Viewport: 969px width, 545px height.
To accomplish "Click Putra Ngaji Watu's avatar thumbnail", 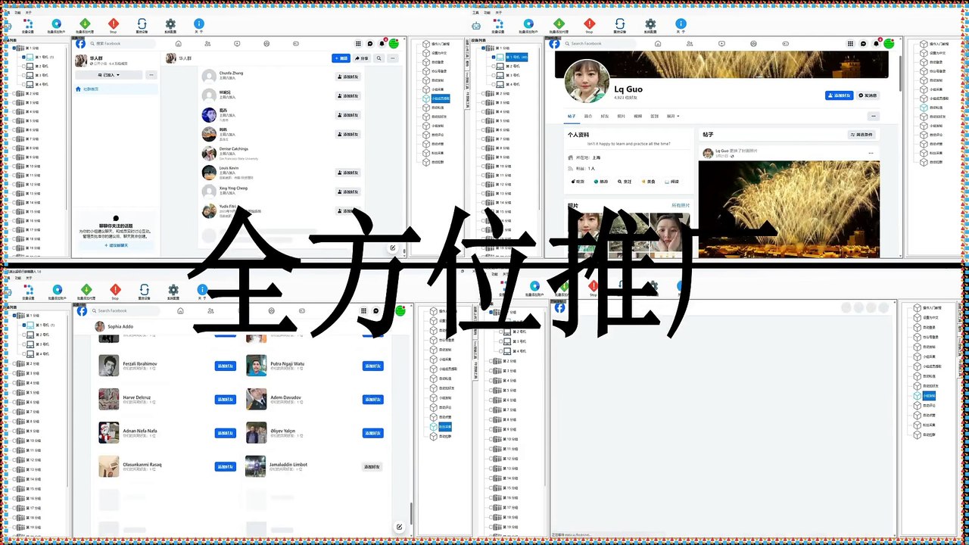I will 256,366.
